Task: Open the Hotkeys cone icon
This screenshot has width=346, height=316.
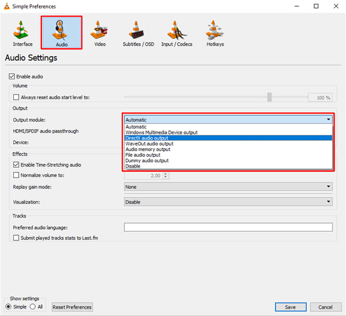Action: pyautogui.click(x=215, y=30)
